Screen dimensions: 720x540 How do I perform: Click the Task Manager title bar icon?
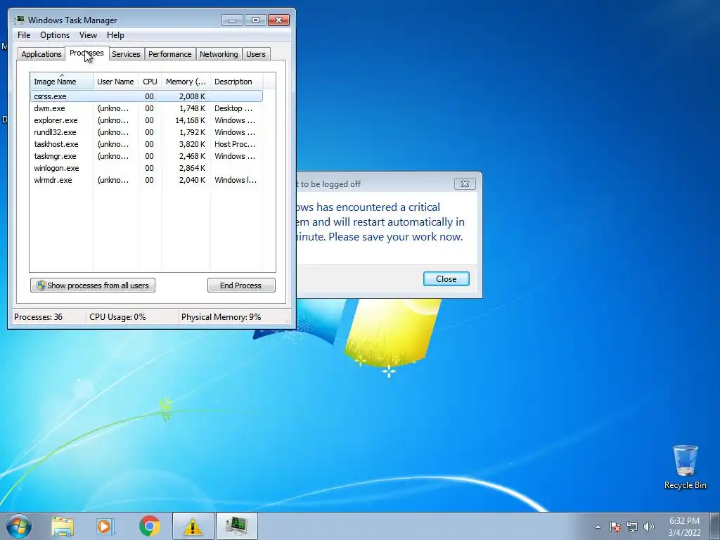(x=19, y=20)
